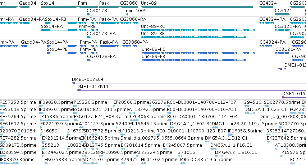Click the DME1-017K11 clone label

(x=92, y=87)
